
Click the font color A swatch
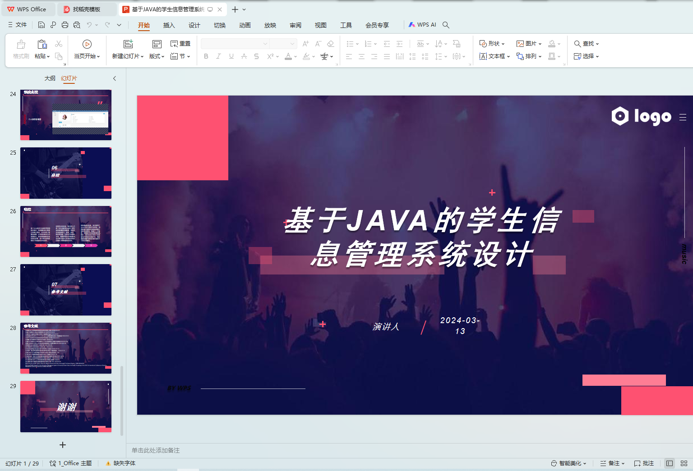point(288,56)
